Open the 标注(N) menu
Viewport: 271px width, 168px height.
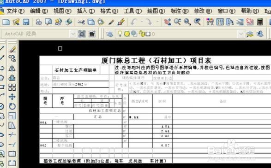pyautogui.click(x=180, y=11)
